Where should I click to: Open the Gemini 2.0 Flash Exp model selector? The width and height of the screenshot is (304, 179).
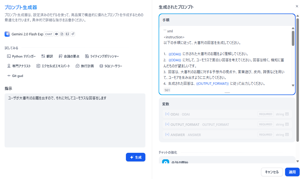pos(27,34)
